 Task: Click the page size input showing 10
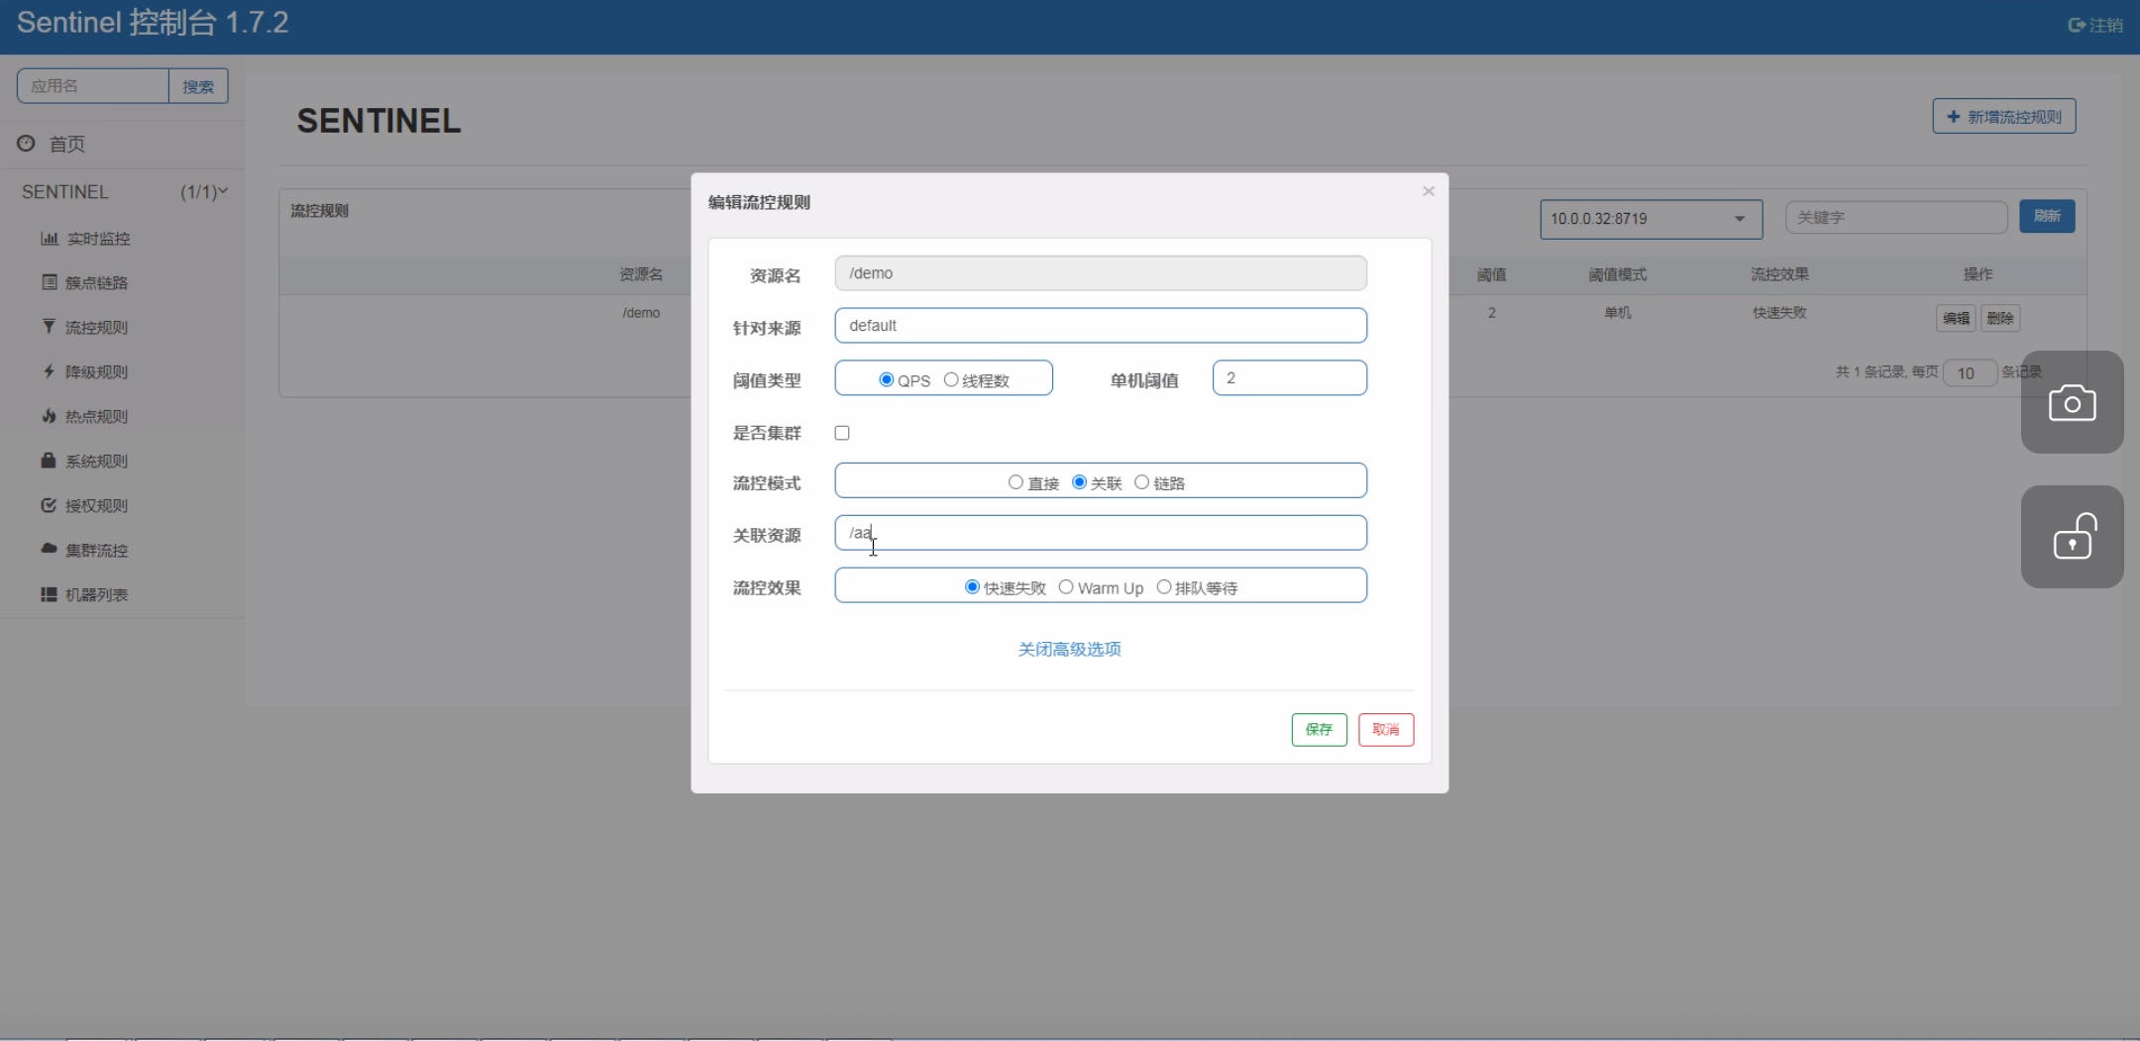click(x=1969, y=373)
